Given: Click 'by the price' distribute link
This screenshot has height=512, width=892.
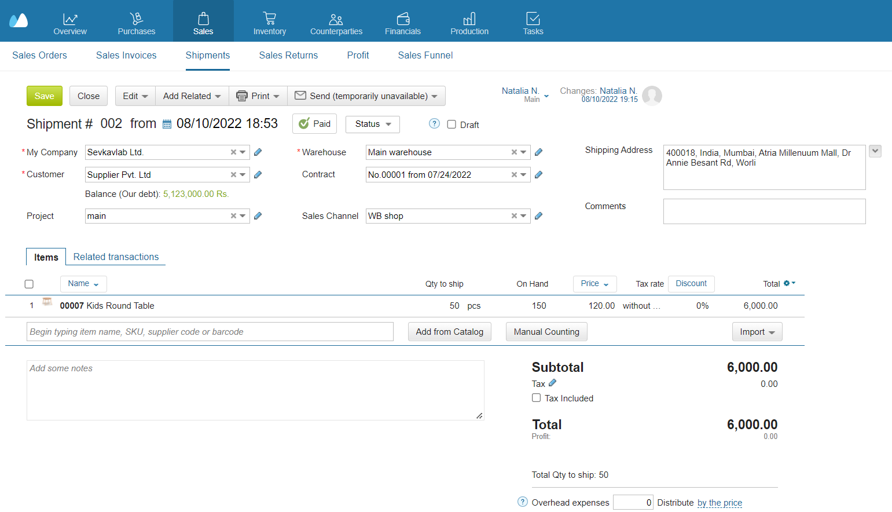Looking at the screenshot, I should [720, 503].
